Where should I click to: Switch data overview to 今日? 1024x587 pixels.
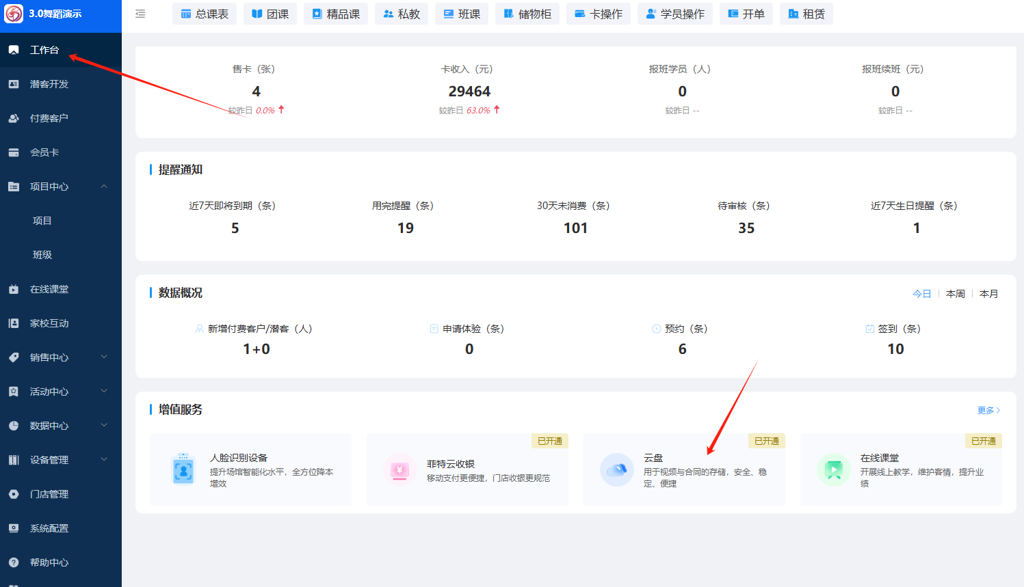point(921,294)
